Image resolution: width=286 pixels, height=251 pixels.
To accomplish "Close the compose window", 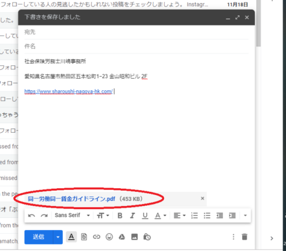I will (x=247, y=17).
